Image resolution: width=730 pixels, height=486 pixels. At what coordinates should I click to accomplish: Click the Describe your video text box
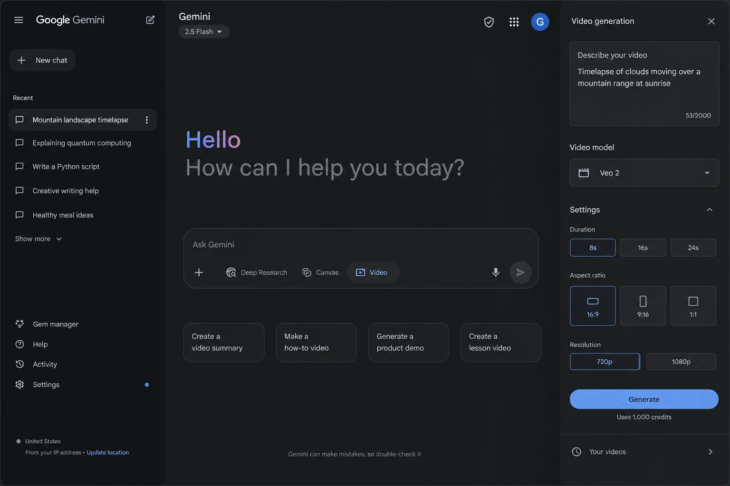[644, 84]
